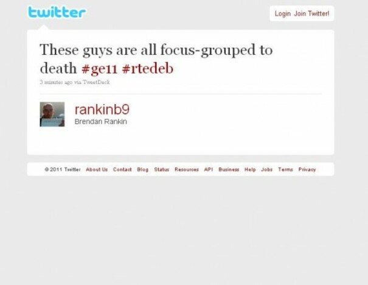
Task: Open the Help footer link
Action: [x=250, y=169]
